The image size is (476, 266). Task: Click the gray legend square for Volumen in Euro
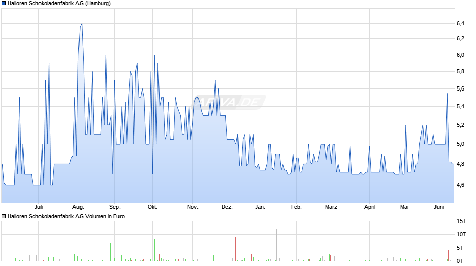pyautogui.click(x=4, y=216)
